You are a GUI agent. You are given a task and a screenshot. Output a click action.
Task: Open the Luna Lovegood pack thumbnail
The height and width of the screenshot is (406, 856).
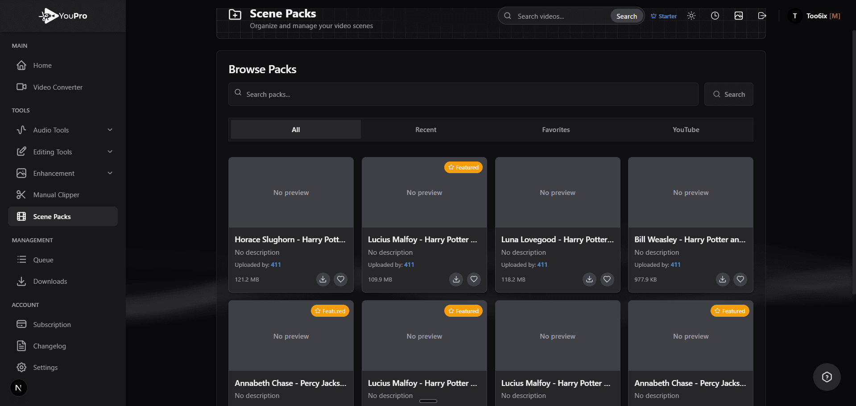point(558,192)
